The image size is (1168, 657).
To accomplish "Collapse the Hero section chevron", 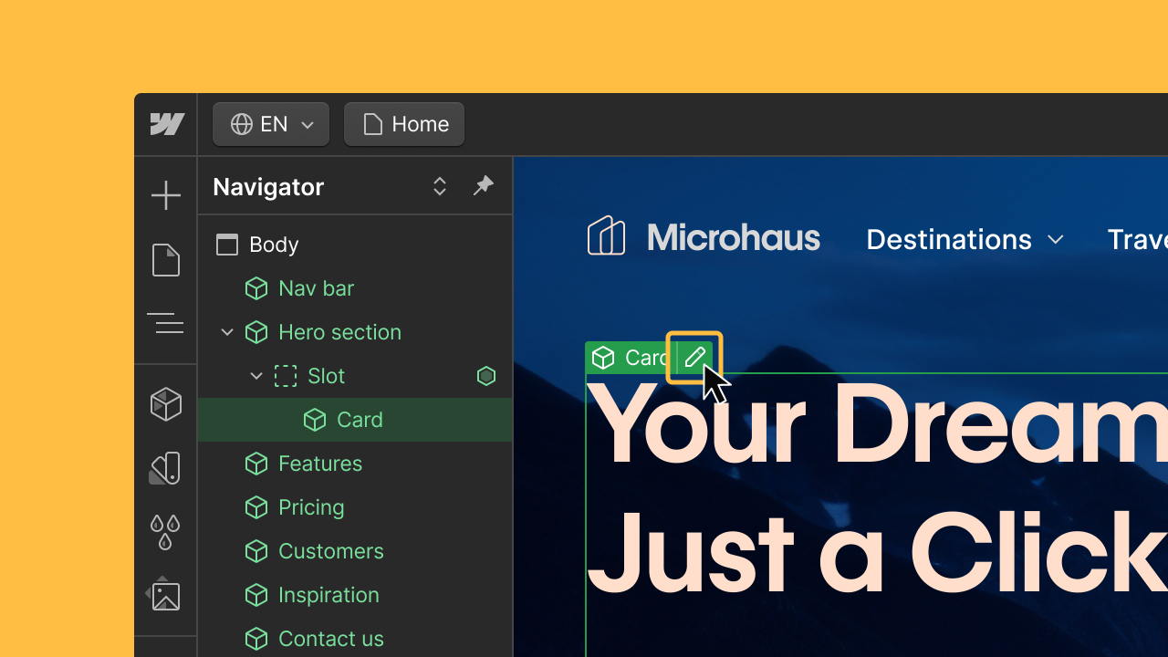I will (227, 332).
